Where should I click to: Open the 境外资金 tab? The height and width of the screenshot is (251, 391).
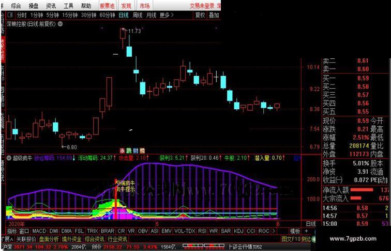[72, 239]
